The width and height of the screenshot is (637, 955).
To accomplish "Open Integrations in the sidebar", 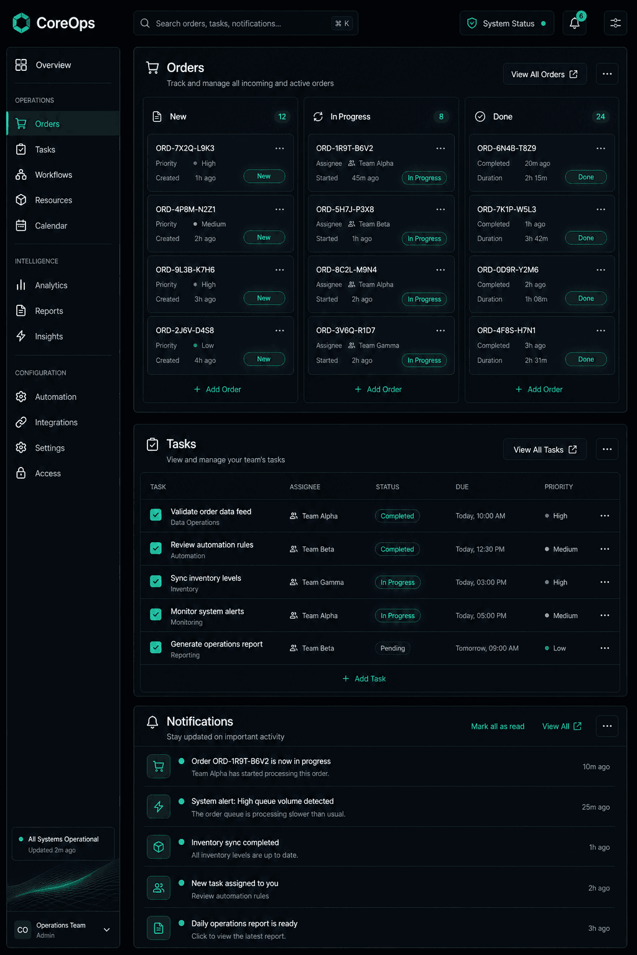I will click(x=63, y=422).
